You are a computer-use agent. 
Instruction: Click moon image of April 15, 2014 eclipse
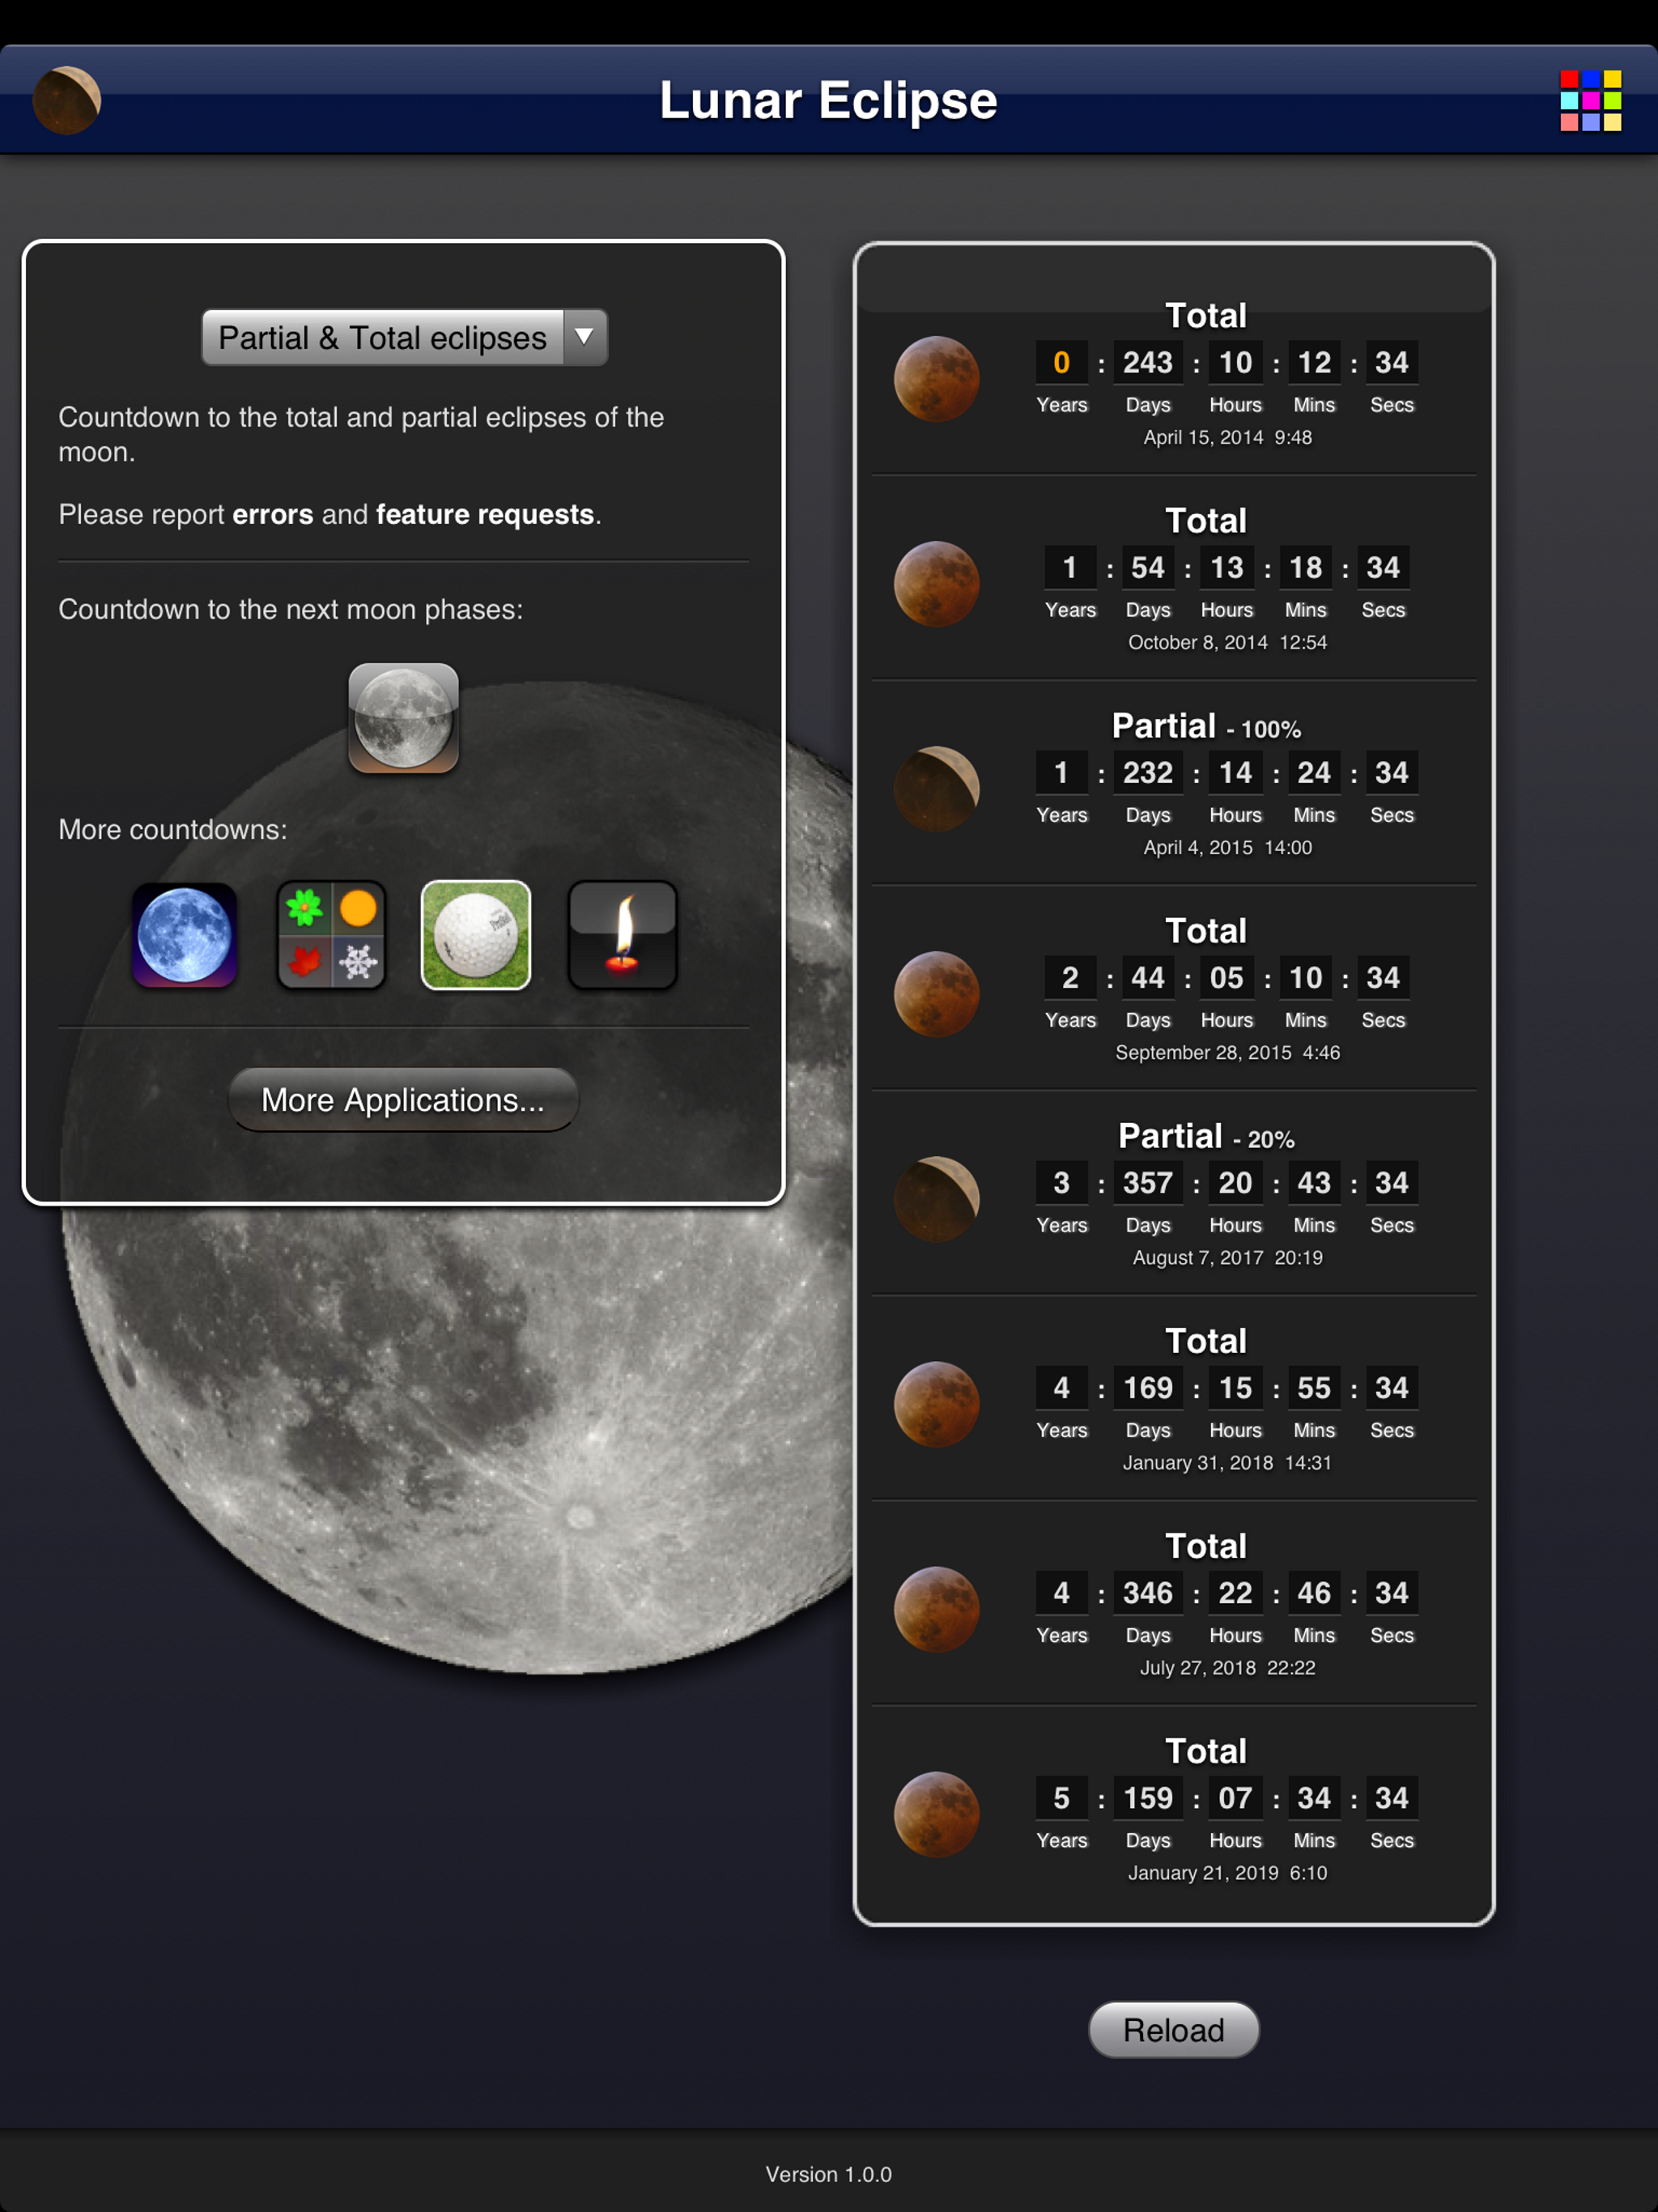pyautogui.click(x=936, y=378)
